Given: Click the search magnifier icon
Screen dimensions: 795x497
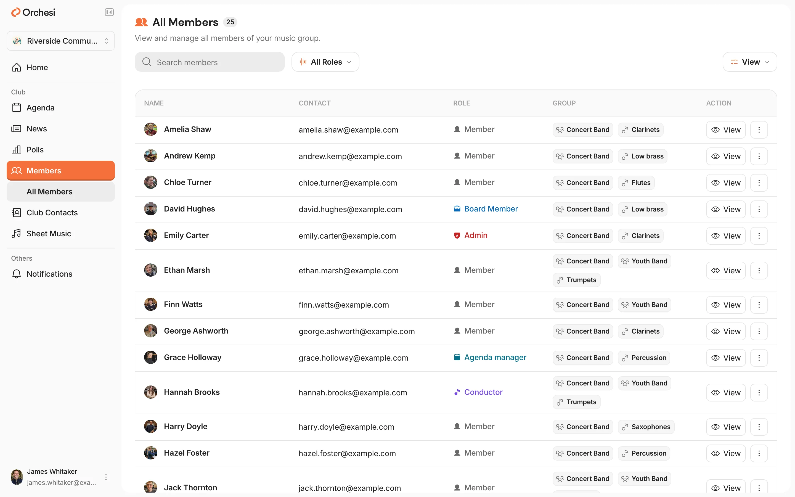Looking at the screenshot, I should coord(147,62).
